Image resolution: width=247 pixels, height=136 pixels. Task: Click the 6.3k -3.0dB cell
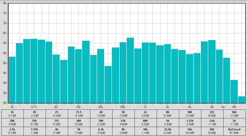click(101, 131)
